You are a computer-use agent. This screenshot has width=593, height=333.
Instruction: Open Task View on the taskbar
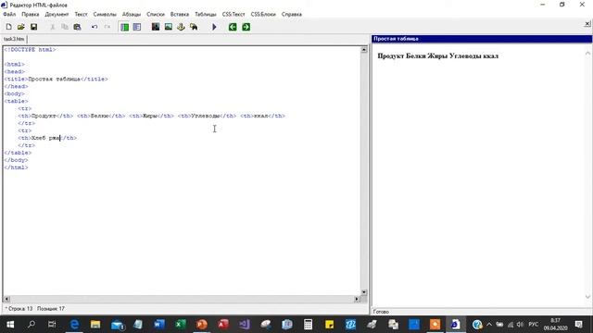(x=52, y=325)
